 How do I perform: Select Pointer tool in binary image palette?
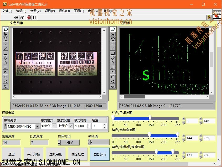click(113, 34)
